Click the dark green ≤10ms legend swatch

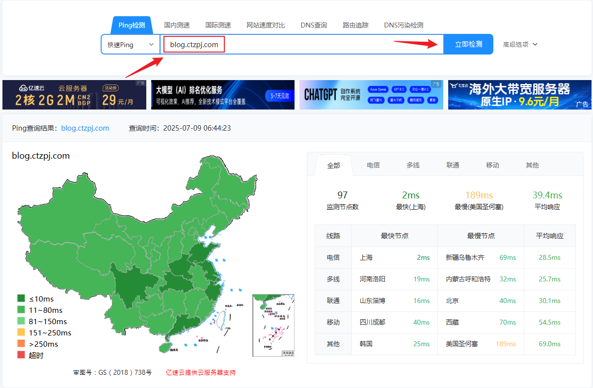point(21,299)
